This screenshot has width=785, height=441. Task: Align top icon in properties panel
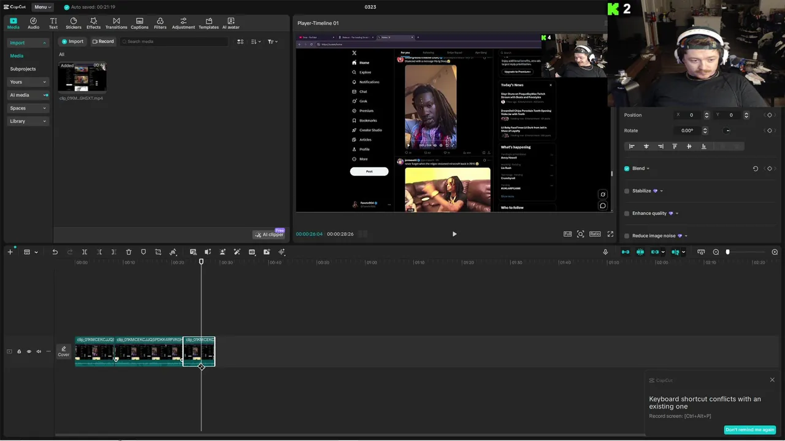tap(675, 146)
